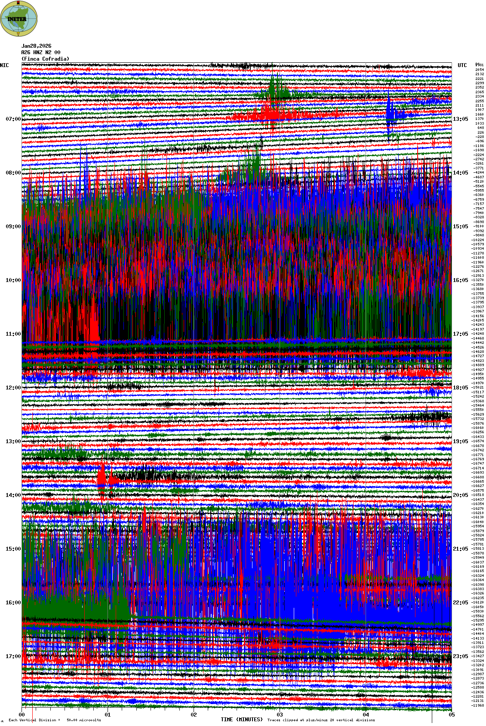Click the 11:00 local time marker
The height and width of the screenshot is (726, 486).
[x=13, y=334]
